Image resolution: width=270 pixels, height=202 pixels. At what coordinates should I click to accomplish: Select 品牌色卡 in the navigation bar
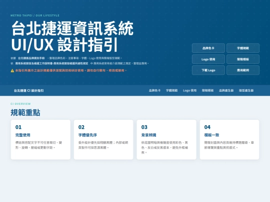coord(154,90)
